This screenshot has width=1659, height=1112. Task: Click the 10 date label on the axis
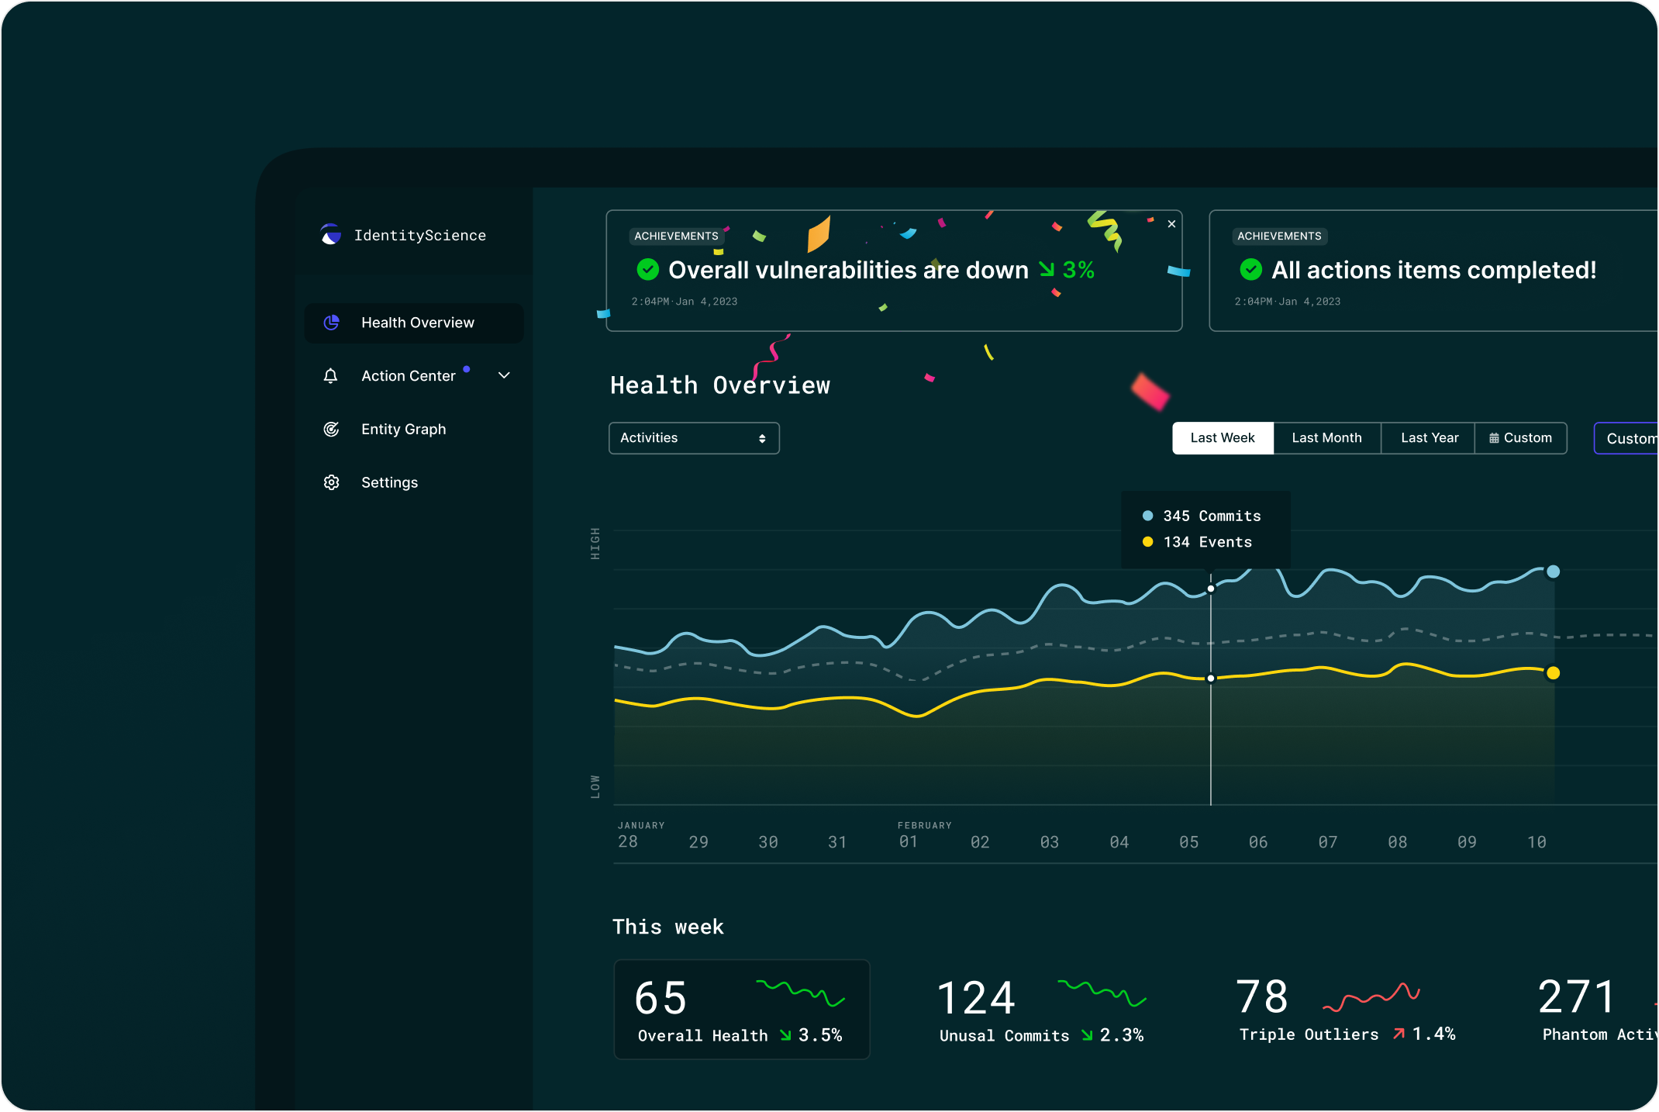(1537, 842)
